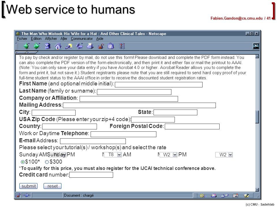Select the $100* rate radio button
277x207 pixels.
click(x=23, y=162)
